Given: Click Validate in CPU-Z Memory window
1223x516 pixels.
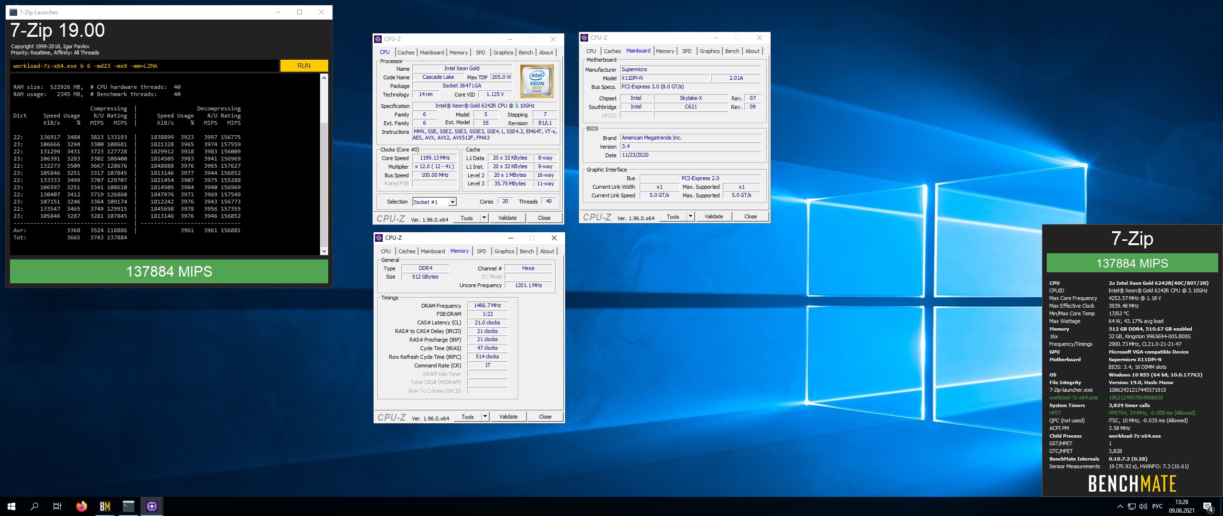Looking at the screenshot, I should [x=508, y=417].
